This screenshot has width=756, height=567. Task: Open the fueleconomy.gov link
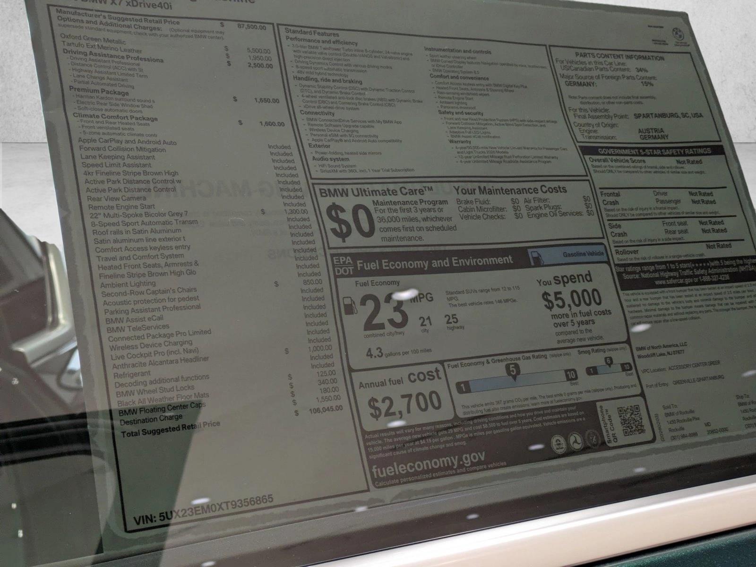pos(428,459)
